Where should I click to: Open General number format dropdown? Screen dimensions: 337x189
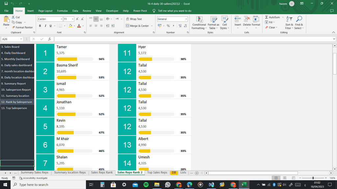(x=186, y=19)
